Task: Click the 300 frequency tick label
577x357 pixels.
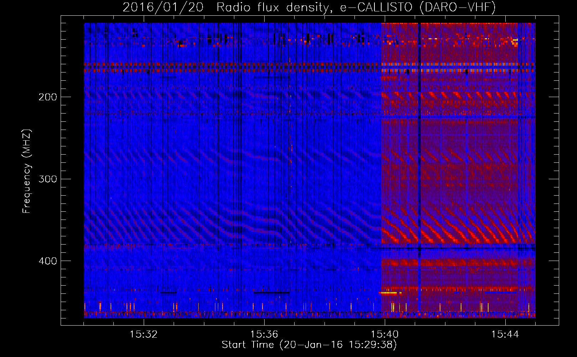Action: [48, 179]
